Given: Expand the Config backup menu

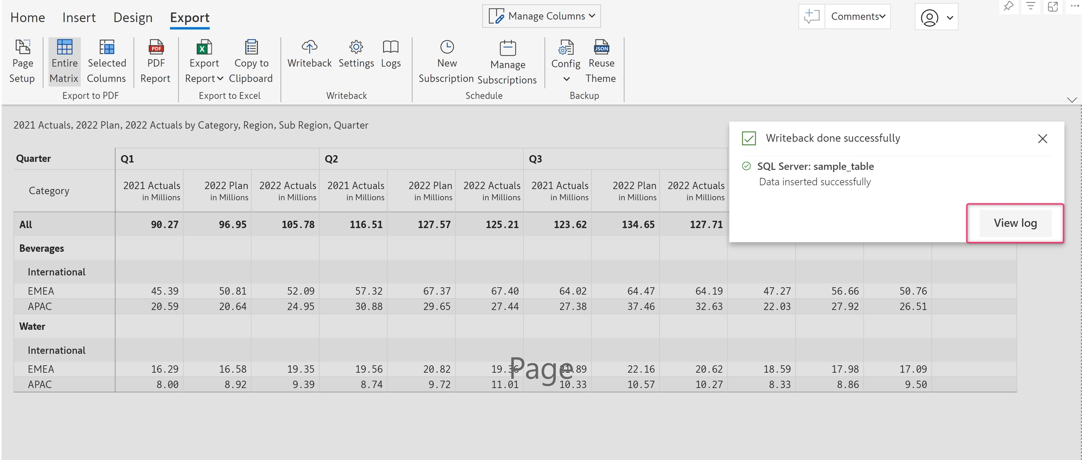Looking at the screenshot, I should [x=566, y=78].
